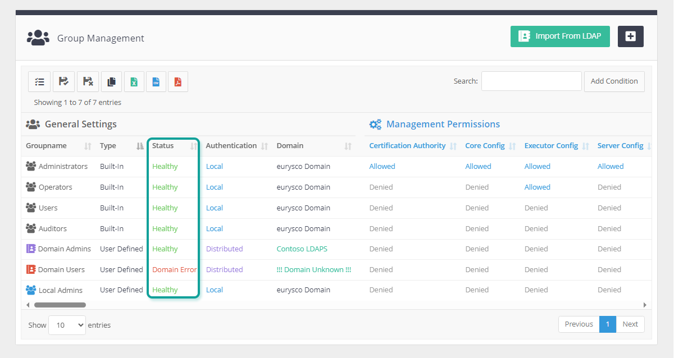Click Showing 1 to 7 of 7 entries
This screenshot has height=358, width=674.
[x=78, y=102]
